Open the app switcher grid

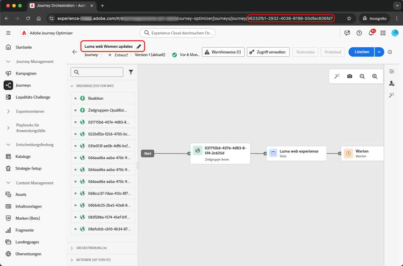[383, 33]
